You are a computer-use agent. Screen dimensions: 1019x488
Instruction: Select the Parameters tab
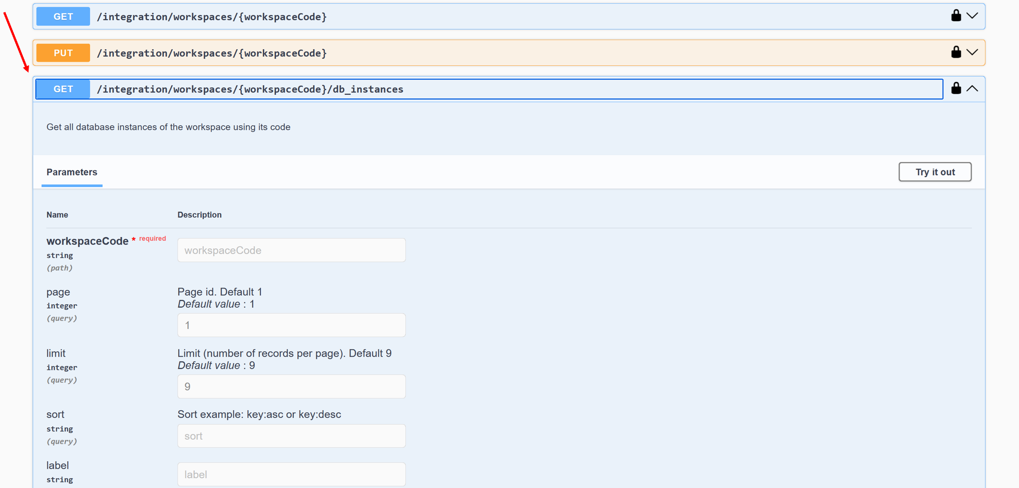point(72,172)
